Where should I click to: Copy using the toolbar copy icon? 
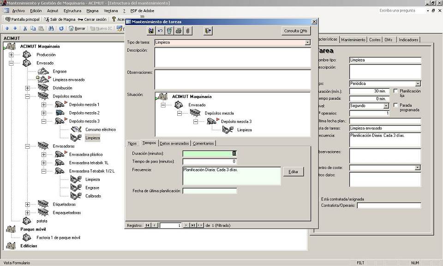point(33,28)
